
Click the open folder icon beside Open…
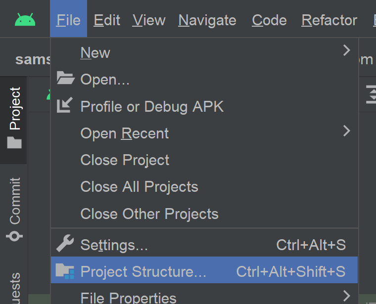pos(65,78)
